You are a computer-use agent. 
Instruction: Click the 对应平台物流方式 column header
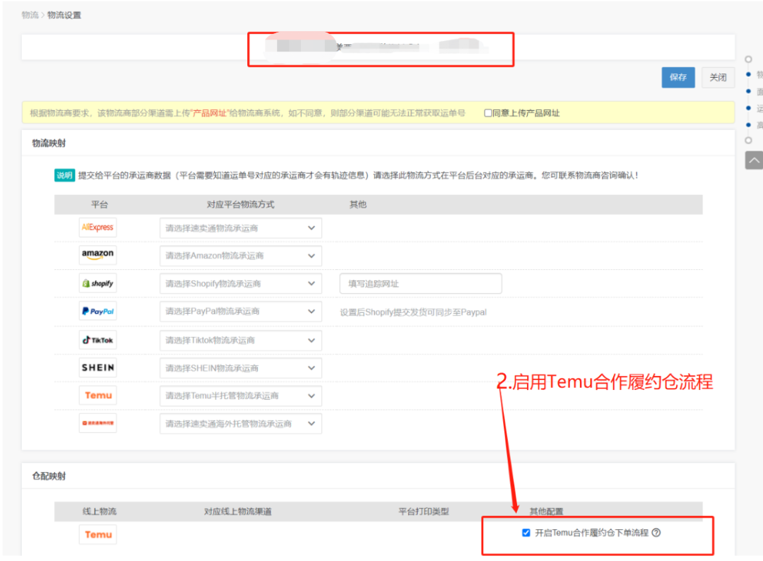(x=240, y=204)
